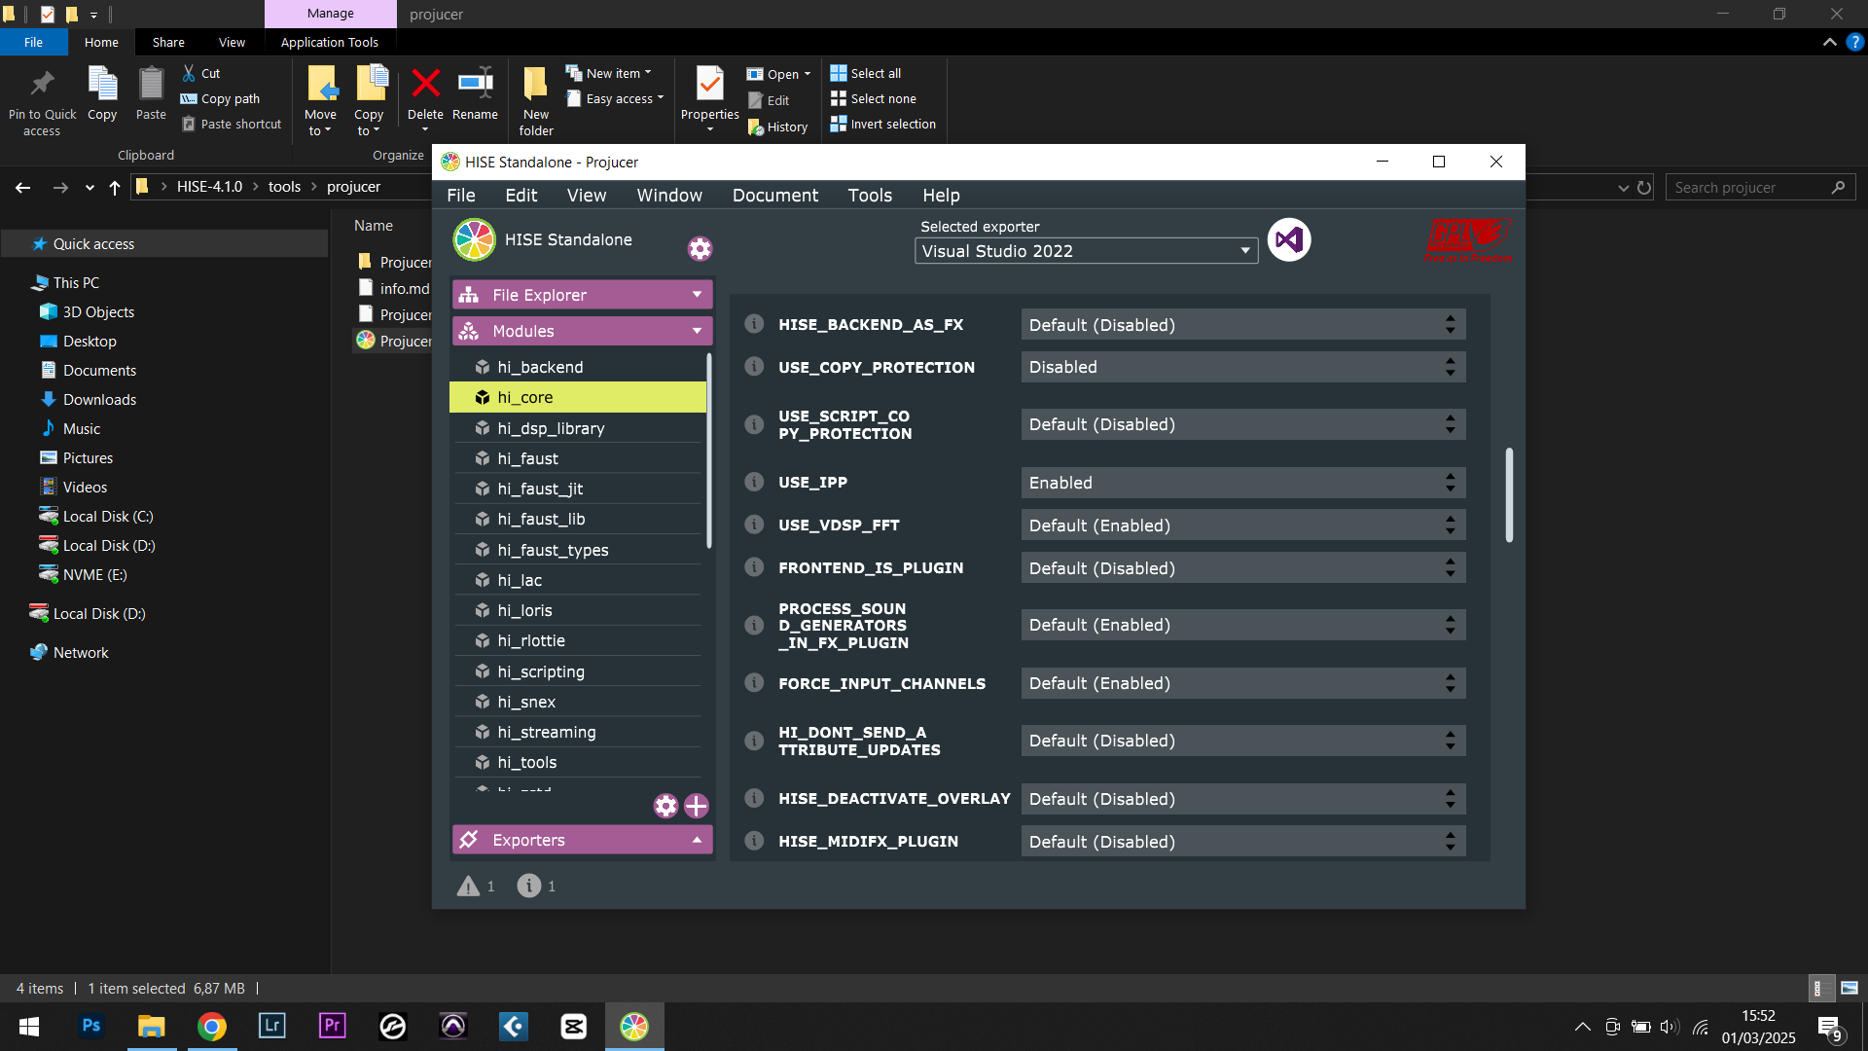The image size is (1868, 1051).
Task: Select hi_dsp_library module
Action: pyautogui.click(x=578, y=428)
